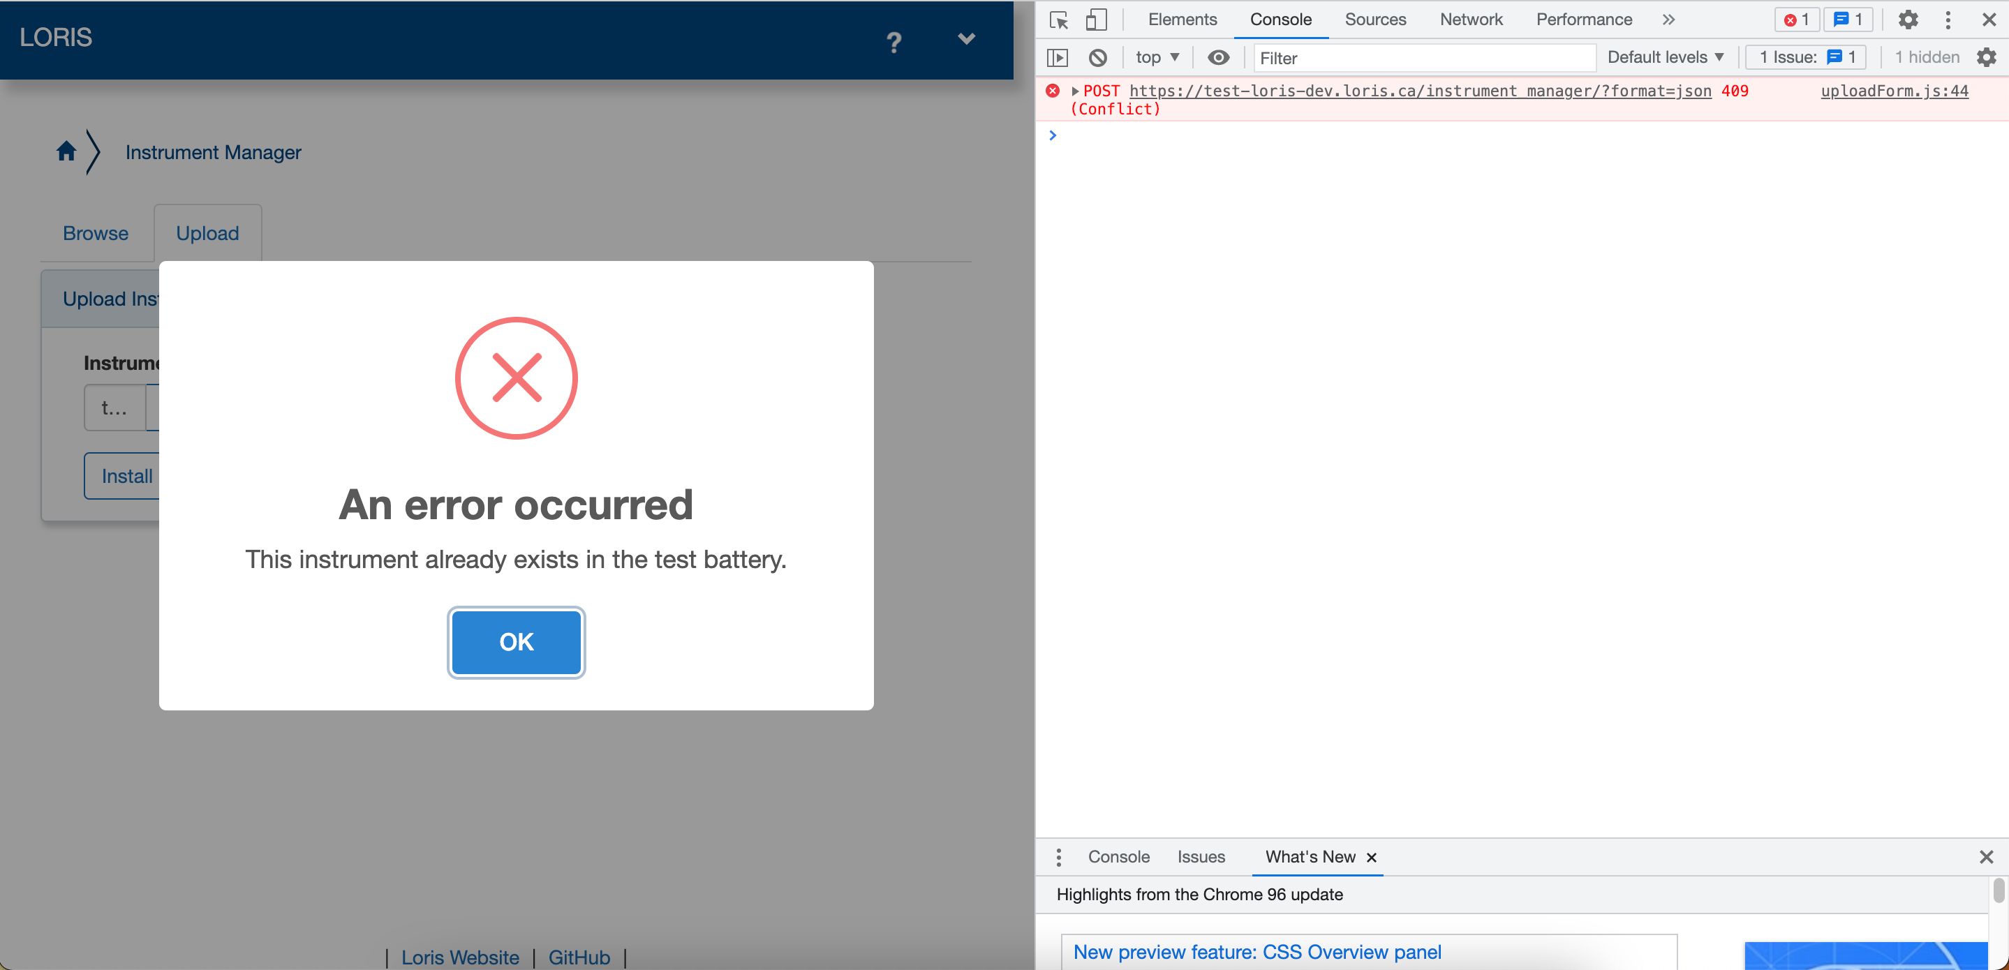The height and width of the screenshot is (970, 2009).
Task: Open the GitHub footer link
Action: point(579,957)
